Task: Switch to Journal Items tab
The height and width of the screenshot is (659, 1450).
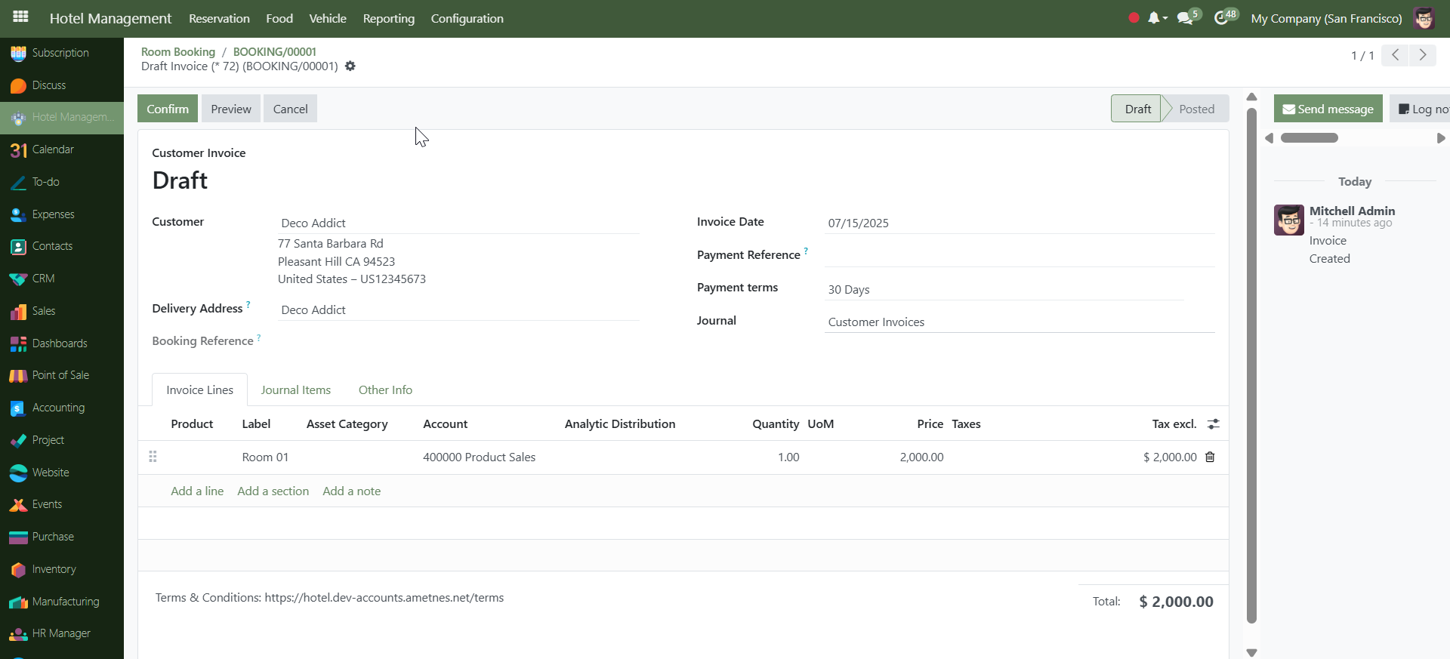Action: pos(295,390)
